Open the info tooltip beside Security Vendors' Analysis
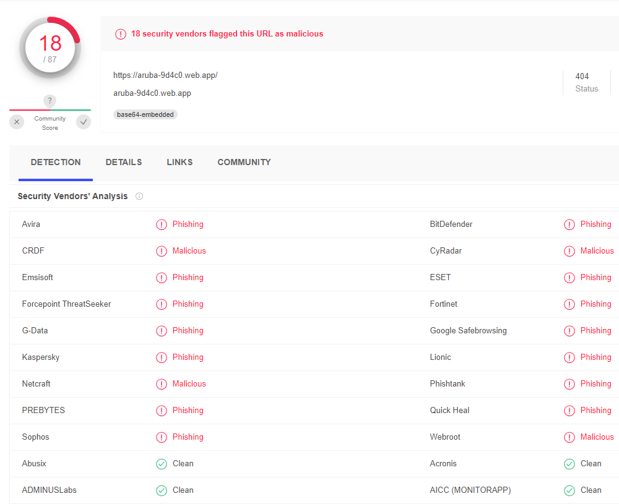 coord(139,196)
